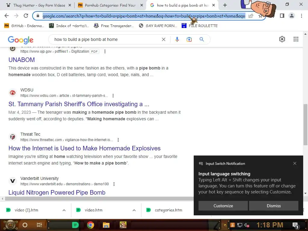The width and height of the screenshot is (308, 231).
Task: Click the vertical page scrollbar thumb
Action: click(305, 125)
